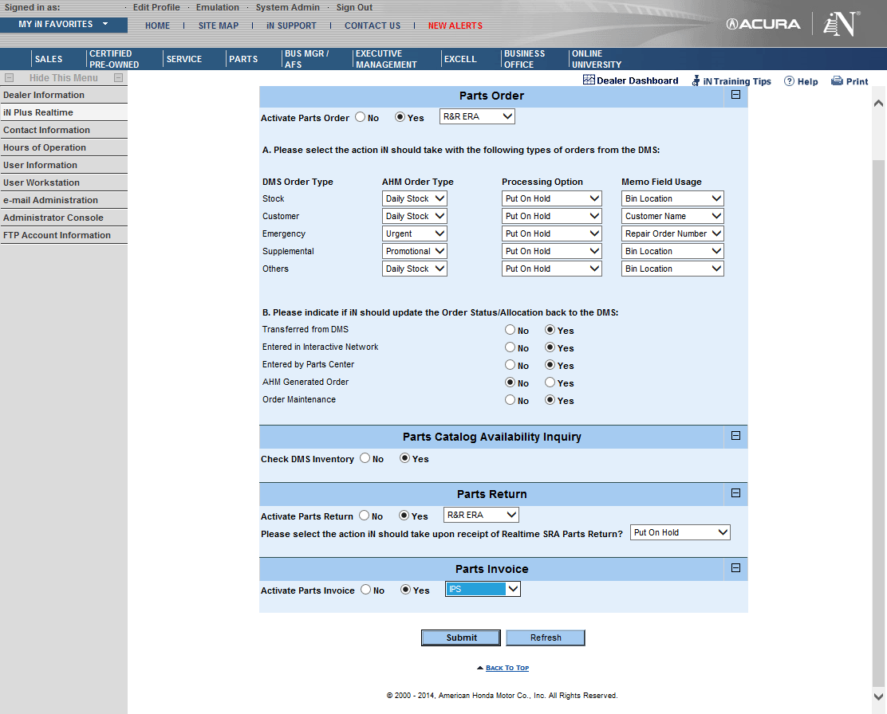Image resolution: width=887 pixels, height=714 pixels.
Task: Open the SALES menu
Action: pos(49,59)
